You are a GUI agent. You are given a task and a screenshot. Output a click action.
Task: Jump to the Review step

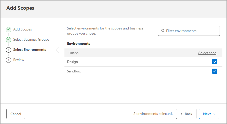19,60
